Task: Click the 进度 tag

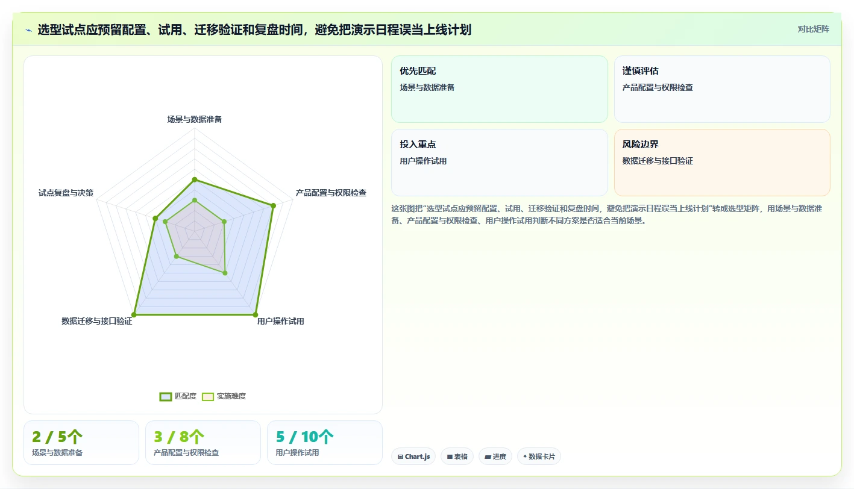Action: [x=495, y=456]
